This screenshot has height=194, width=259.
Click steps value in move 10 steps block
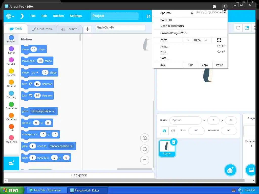coord(33,49)
